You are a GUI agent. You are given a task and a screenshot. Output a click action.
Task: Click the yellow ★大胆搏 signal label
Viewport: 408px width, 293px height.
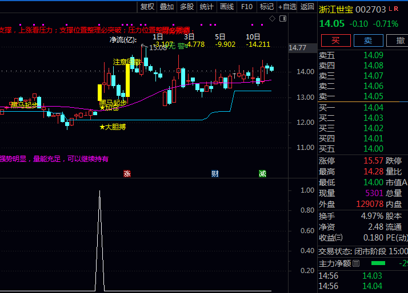113,127
